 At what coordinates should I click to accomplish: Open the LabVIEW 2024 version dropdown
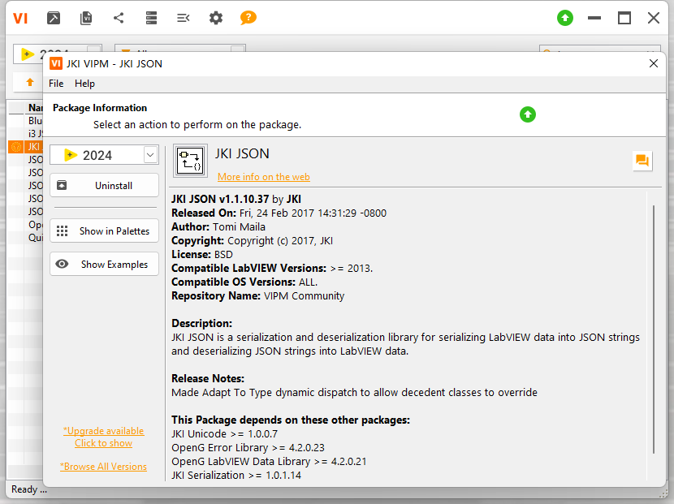tap(150, 155)
